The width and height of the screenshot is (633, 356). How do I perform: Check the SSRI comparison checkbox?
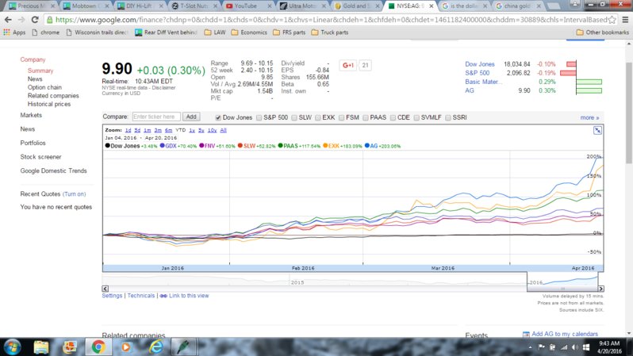(447, 117)
